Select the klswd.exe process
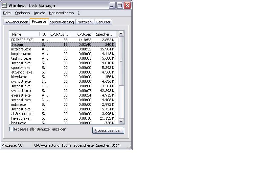The height and width of the screenshot is (173, 276). tap(63, 77)
